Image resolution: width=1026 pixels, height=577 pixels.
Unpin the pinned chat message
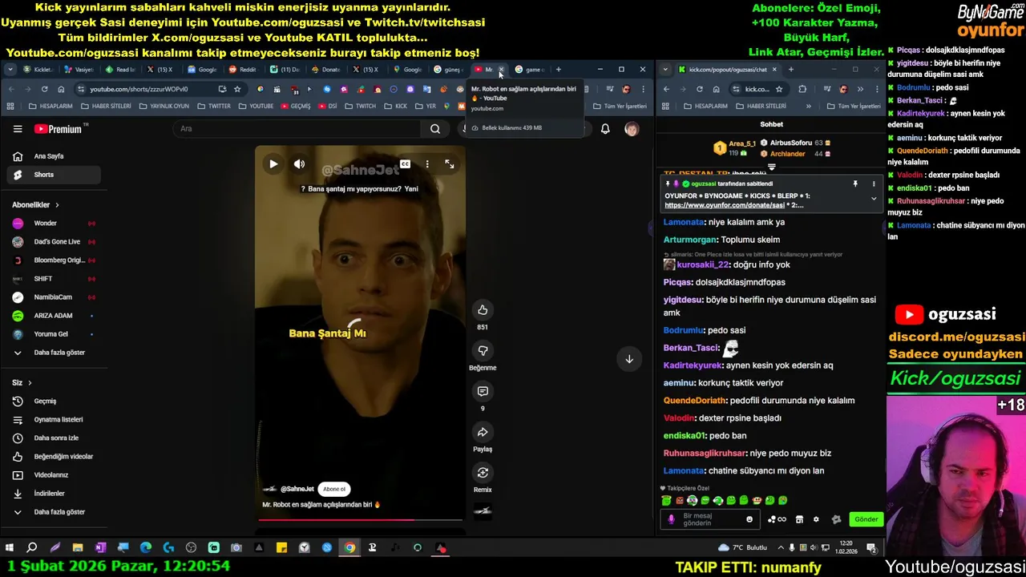(855, 184)
